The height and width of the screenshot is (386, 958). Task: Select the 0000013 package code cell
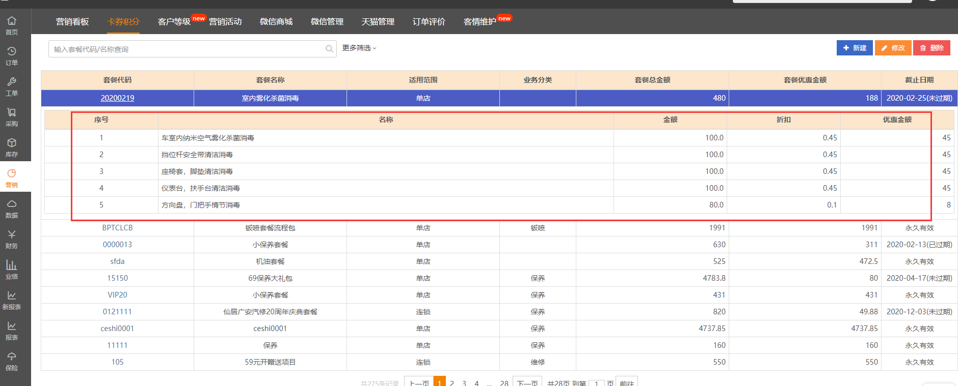pos(117,245)
